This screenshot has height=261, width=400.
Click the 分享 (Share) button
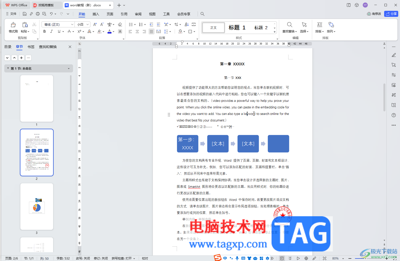[x=391, y=14]
